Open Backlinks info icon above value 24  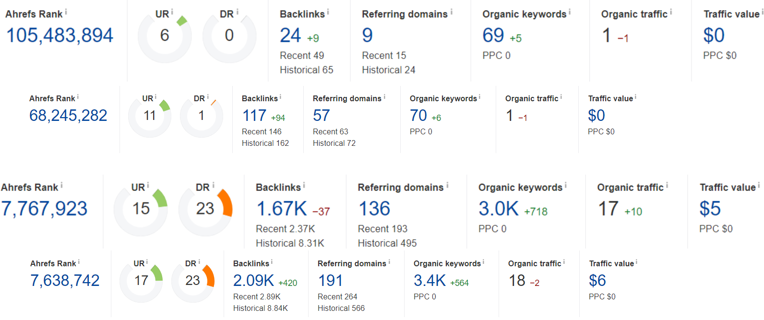(328, 12)
